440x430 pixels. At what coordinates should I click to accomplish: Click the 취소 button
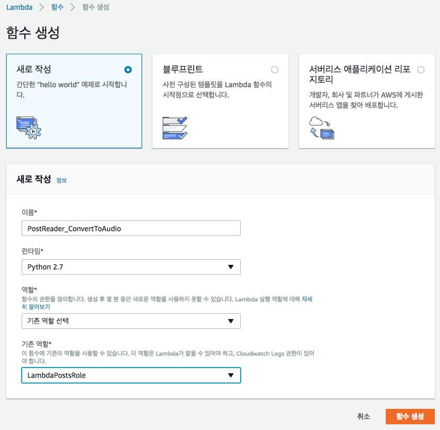[x=364, y=416]
